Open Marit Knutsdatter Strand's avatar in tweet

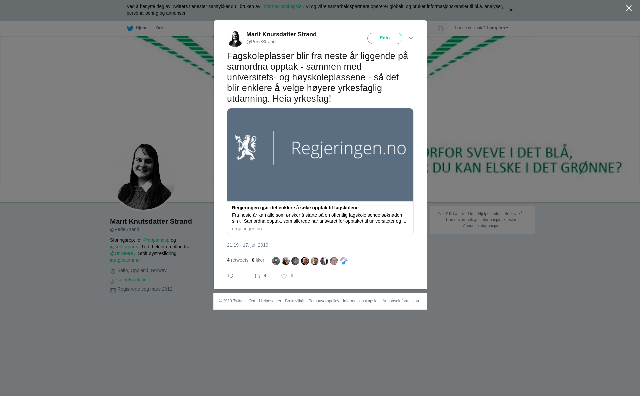tap(235, 38)
